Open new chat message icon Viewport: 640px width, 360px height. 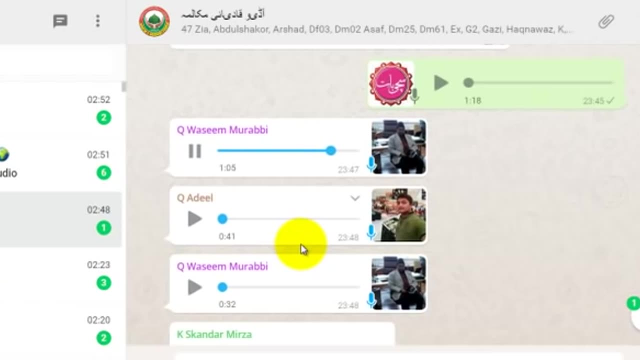[x=60, y=21]
